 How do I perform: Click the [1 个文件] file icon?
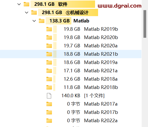pyautogui.click(x=49, y=96)
